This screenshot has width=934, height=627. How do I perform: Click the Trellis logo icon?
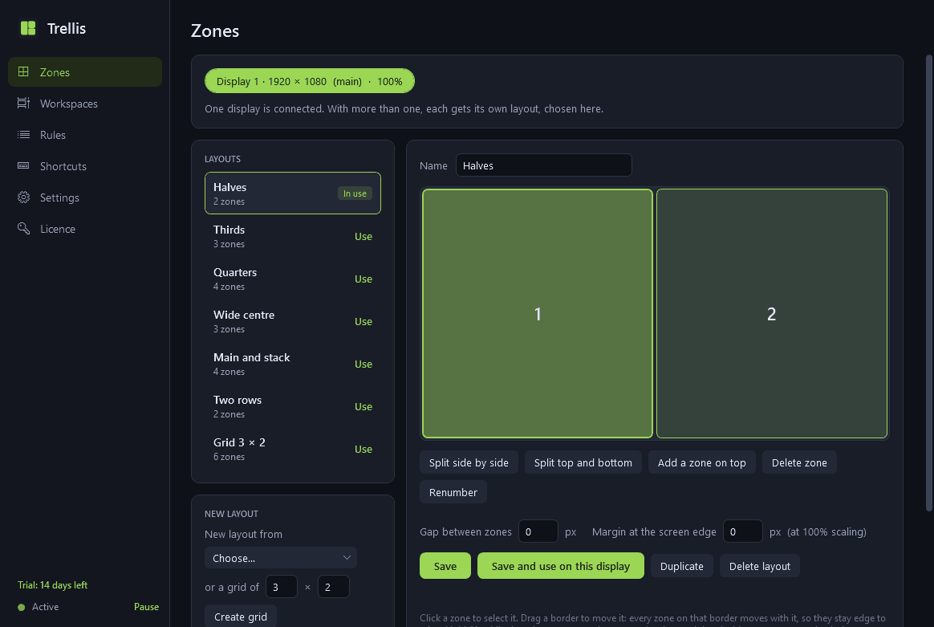pos(28,28)
